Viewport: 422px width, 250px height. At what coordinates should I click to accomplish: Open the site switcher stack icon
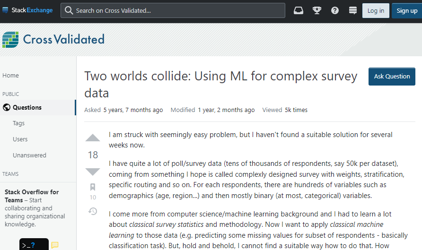coord(353,10)
